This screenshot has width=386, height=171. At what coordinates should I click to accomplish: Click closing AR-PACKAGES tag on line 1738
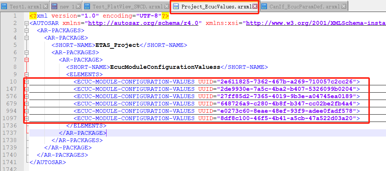[77, 140]
